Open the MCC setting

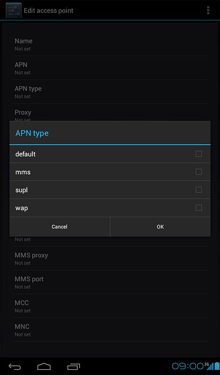pos(110,306)
